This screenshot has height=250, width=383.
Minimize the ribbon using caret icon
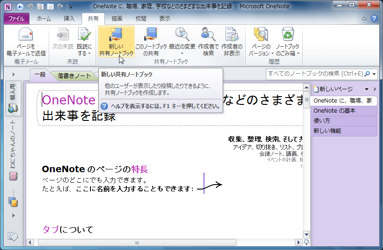pos(364,19)
